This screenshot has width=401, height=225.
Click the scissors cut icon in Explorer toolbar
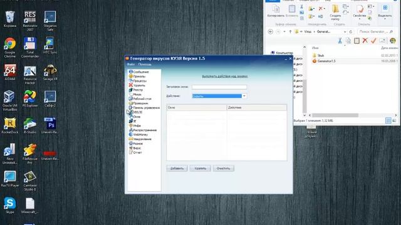[x=340, y=41]
